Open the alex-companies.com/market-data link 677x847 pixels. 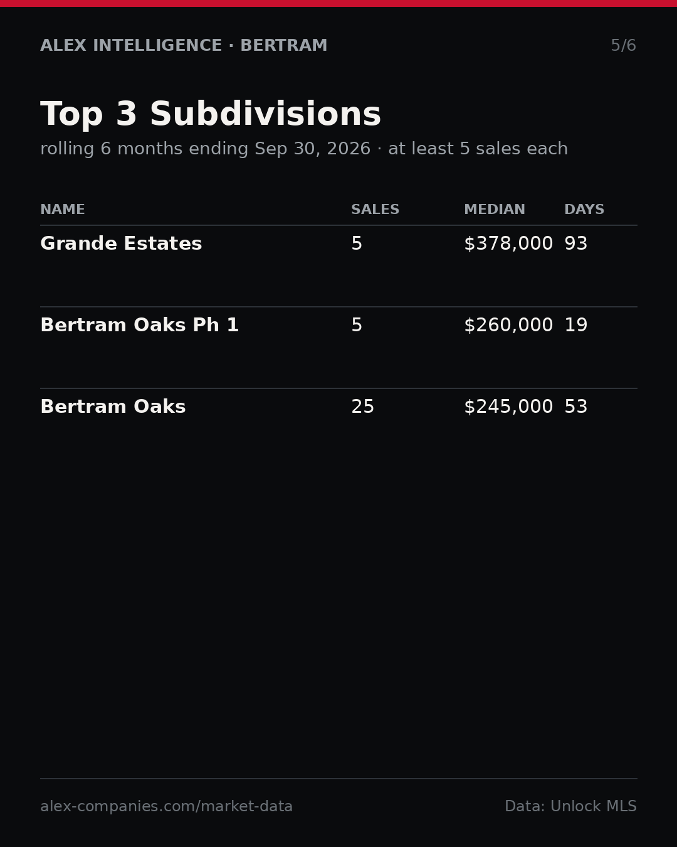click(x=166, y=807)
